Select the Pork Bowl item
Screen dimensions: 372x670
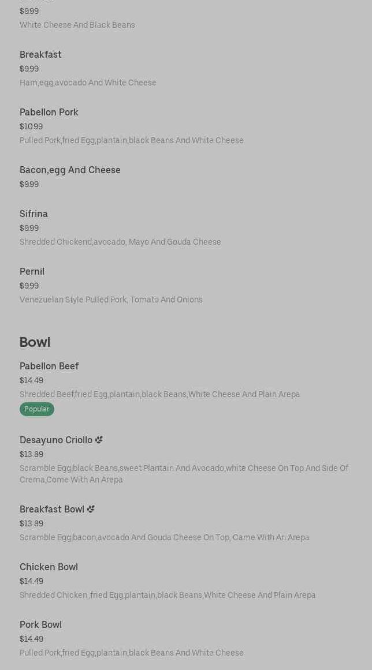(40, 625)
